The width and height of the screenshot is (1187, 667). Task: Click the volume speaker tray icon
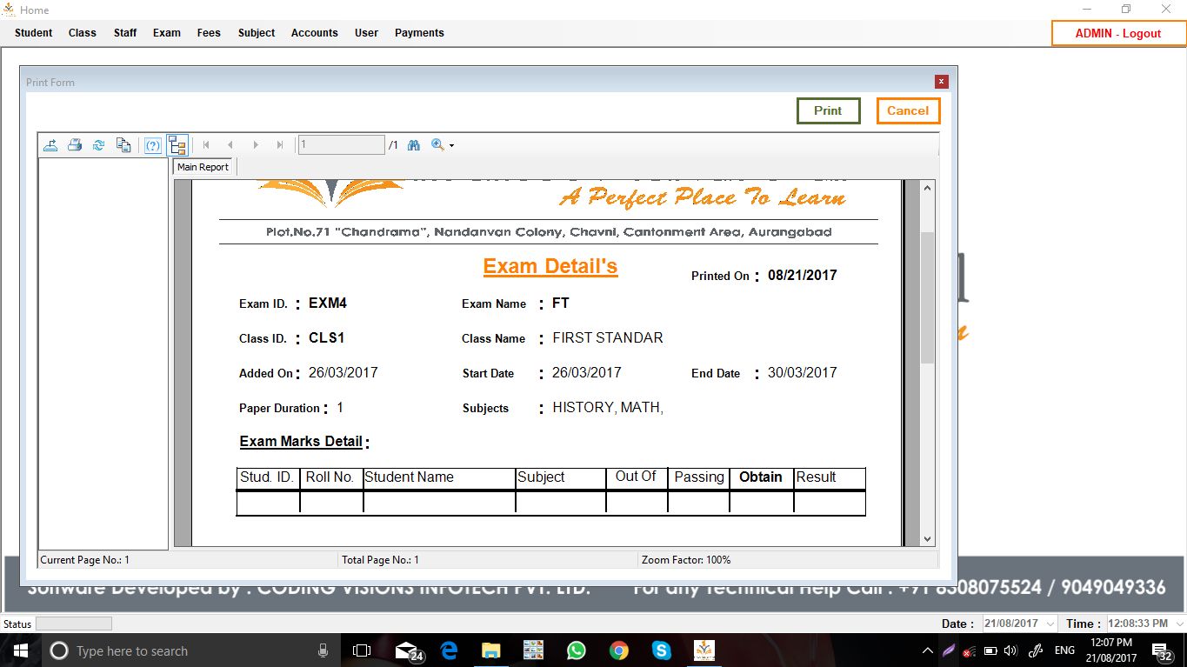[1010, 650]
